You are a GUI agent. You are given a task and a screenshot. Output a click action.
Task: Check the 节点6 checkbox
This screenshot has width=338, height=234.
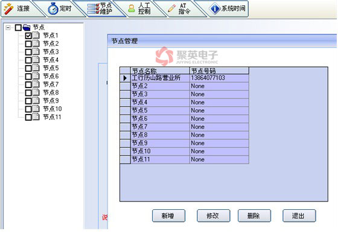(28, 77)
